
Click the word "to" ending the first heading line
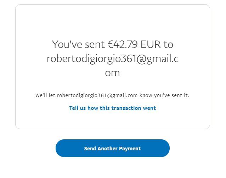tap(168, 45)
